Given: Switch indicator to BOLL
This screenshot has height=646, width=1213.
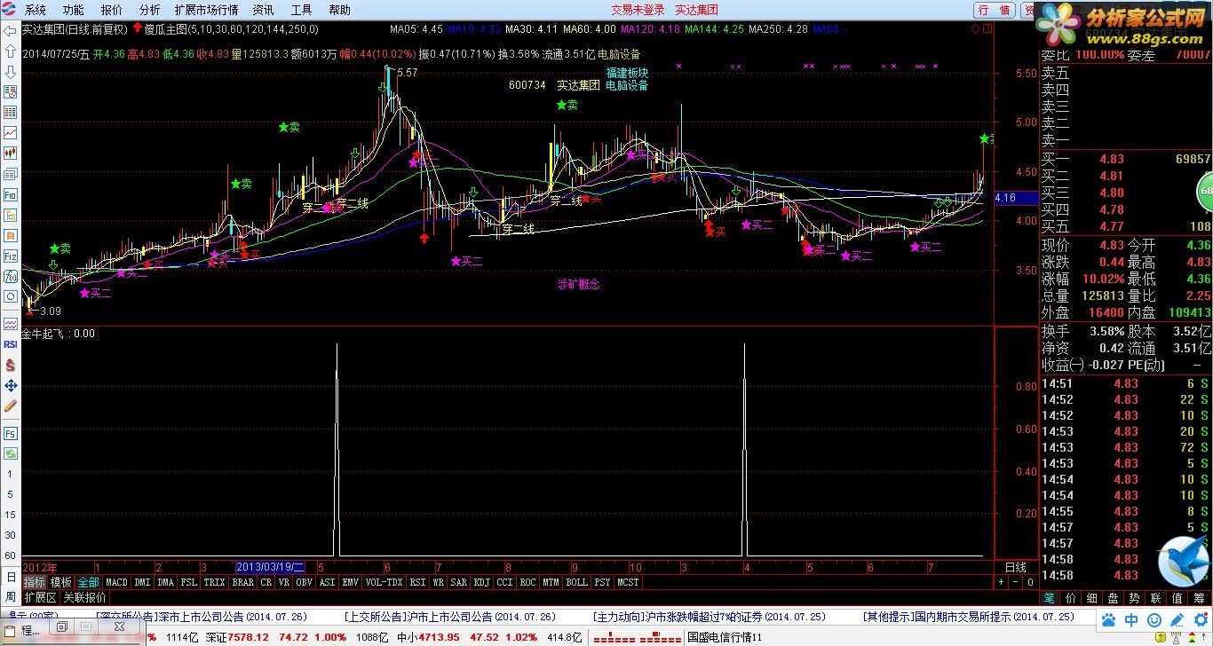Looking at the screenshot, I should [576, 582].
